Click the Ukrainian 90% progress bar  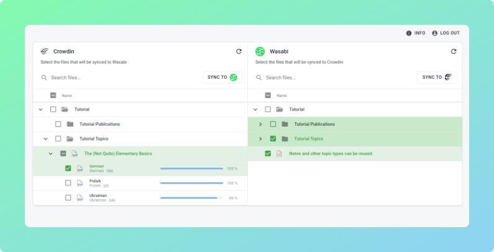tap(191, 198)
